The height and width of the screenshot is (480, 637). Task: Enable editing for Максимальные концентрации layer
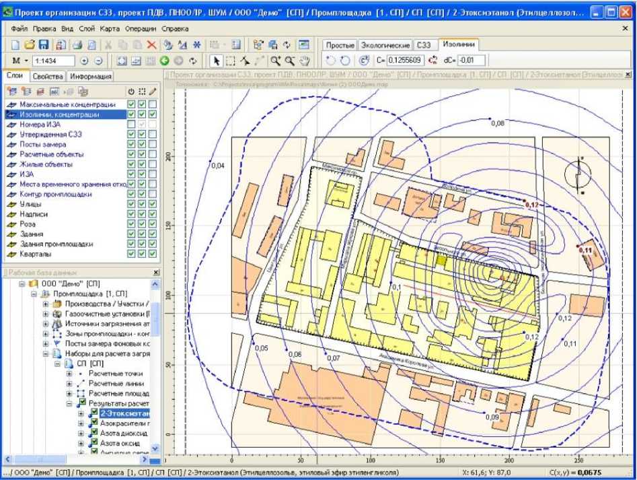[x=153, y=104]
